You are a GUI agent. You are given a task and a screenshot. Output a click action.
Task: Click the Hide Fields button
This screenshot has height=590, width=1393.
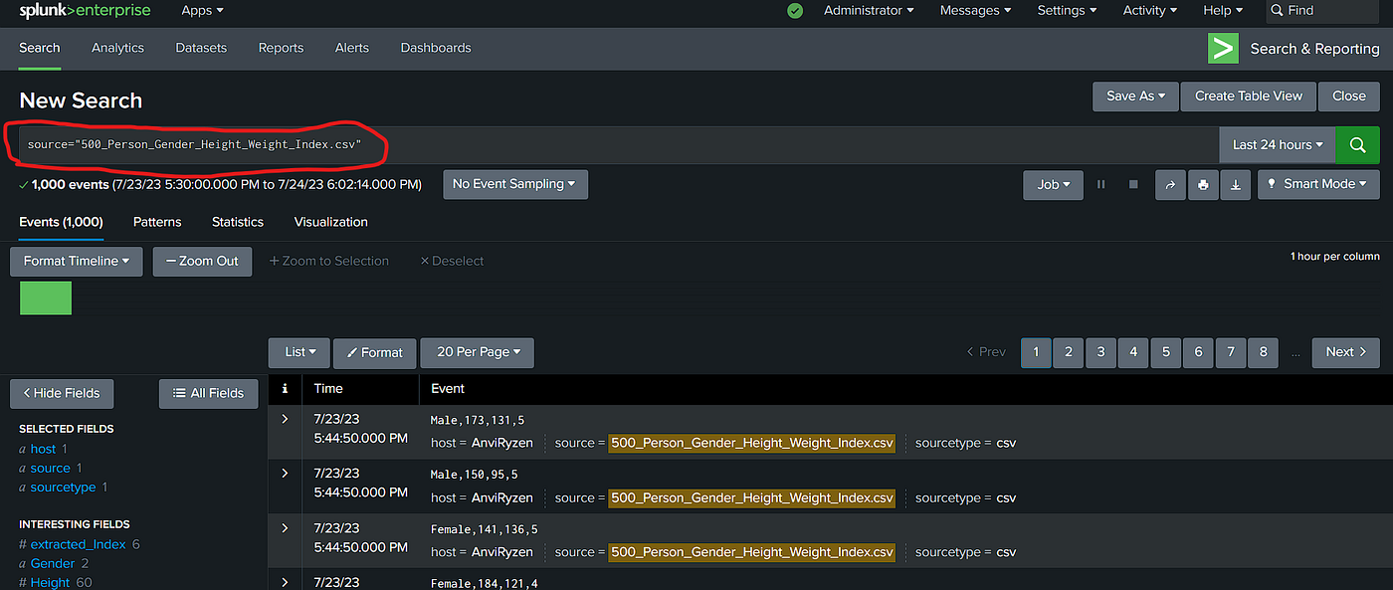pyautogui.click(x=62, y=394)
